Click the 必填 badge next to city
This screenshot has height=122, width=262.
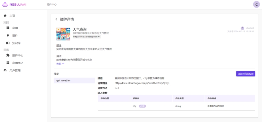coord(143,106)
